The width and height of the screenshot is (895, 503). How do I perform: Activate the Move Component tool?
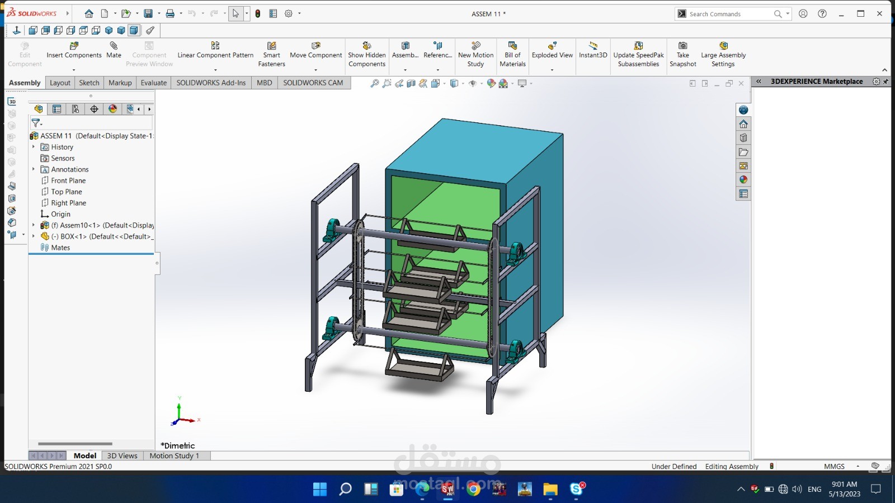coord(316,50)
